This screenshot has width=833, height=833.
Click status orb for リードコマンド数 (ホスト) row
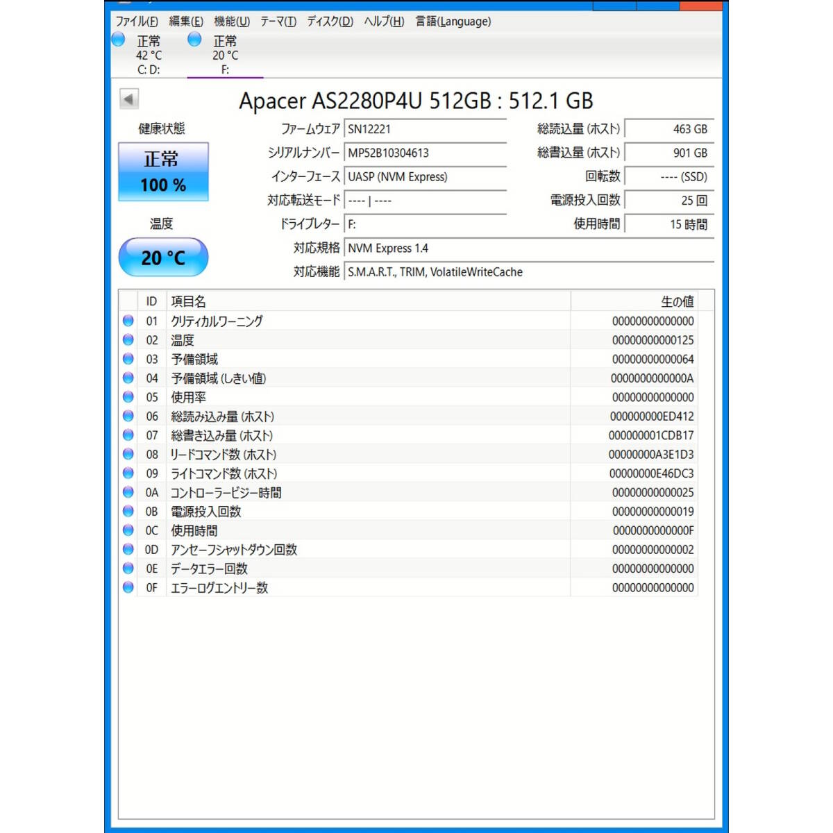tap(128, 454)
